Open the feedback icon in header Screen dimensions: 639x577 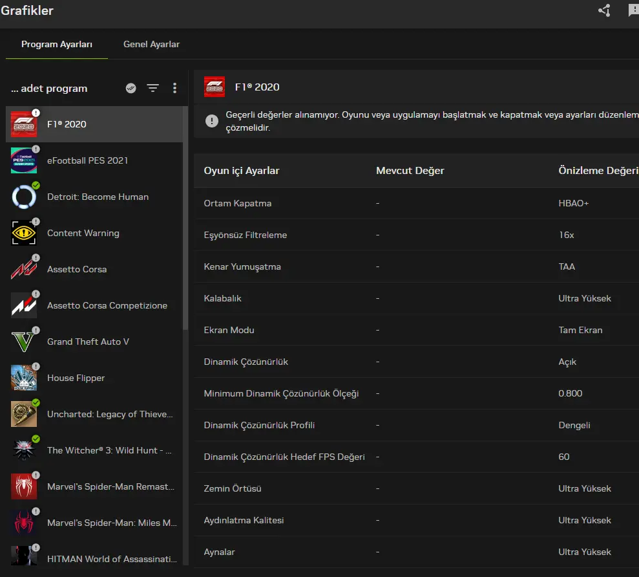pos(633,10)
